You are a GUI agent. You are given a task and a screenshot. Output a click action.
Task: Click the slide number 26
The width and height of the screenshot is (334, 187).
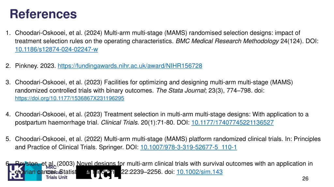(x=305, y=179)
